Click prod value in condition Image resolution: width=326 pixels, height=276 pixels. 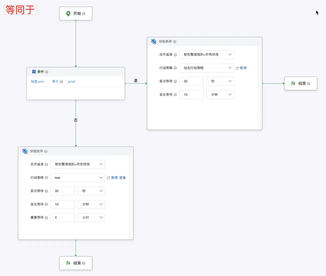click(x=71, y=82)
